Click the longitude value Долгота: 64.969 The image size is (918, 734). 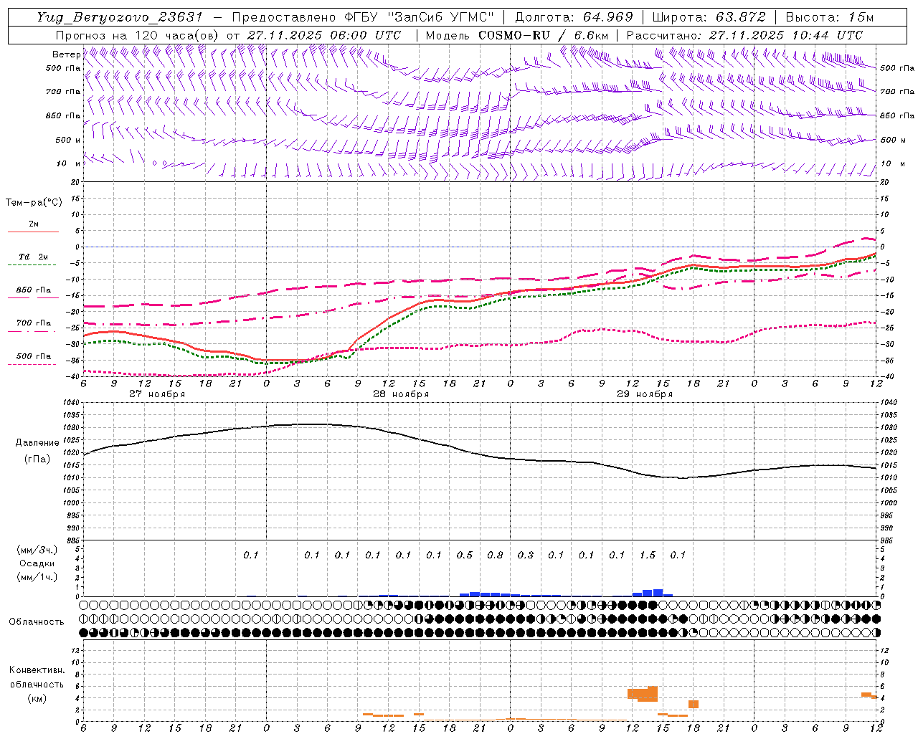click(x=574, y=17)
